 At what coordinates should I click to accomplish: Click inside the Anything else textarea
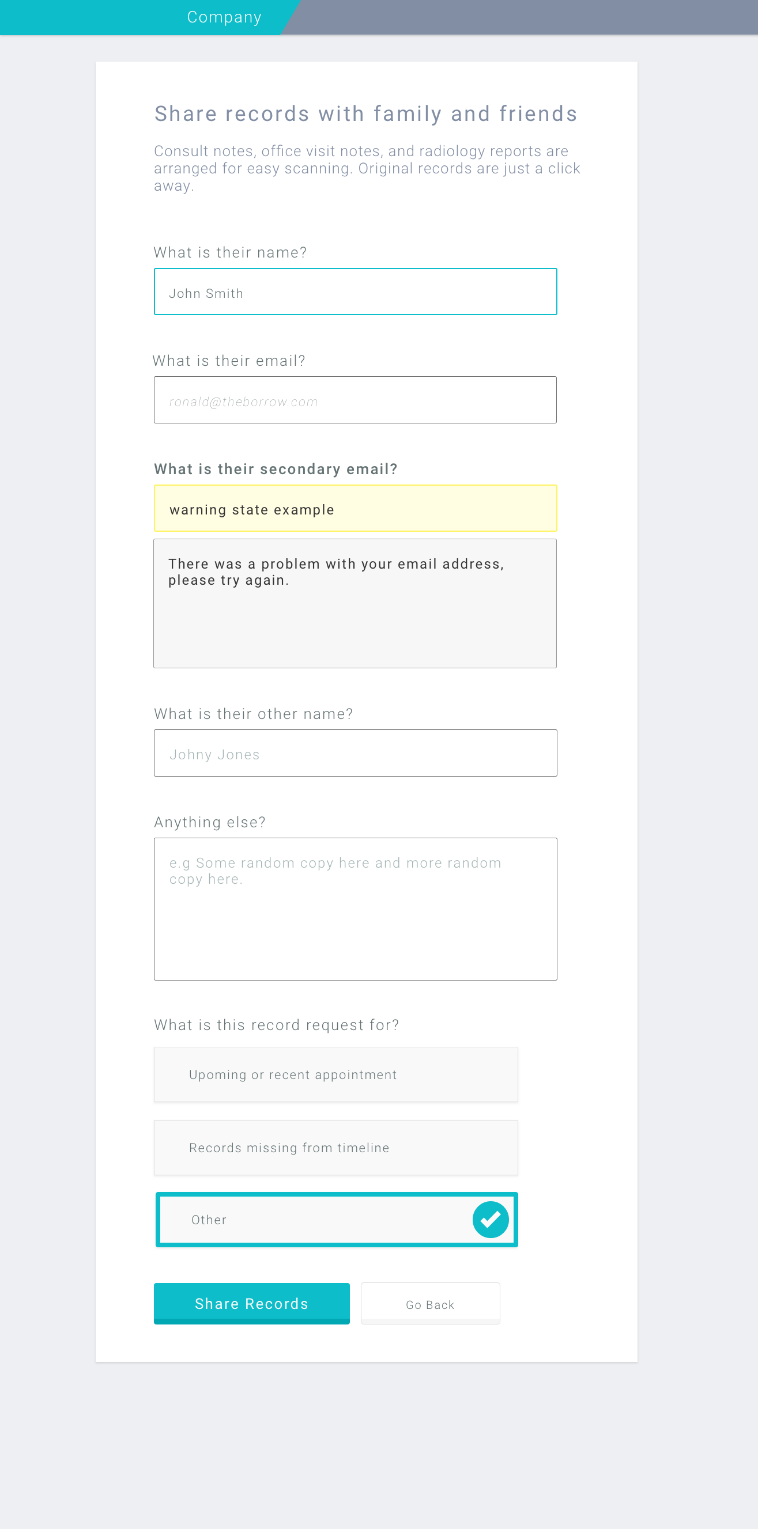coord(355,909)
